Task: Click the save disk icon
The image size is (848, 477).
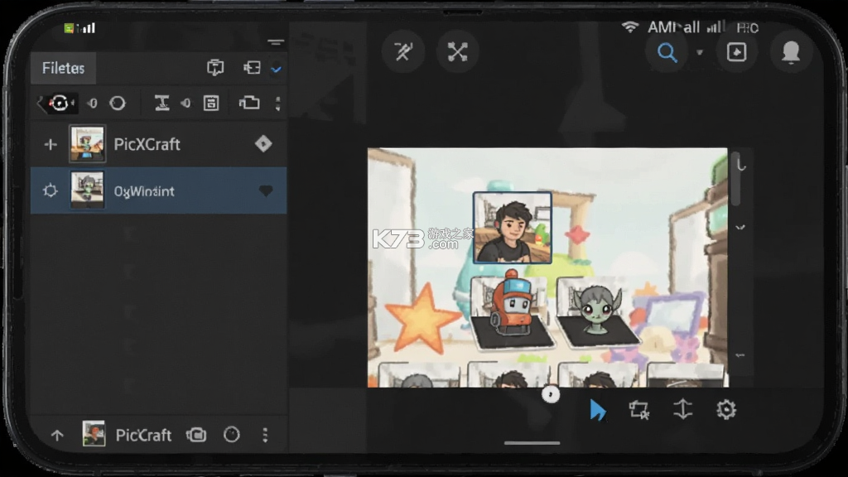Action: [x=211, y=103]
